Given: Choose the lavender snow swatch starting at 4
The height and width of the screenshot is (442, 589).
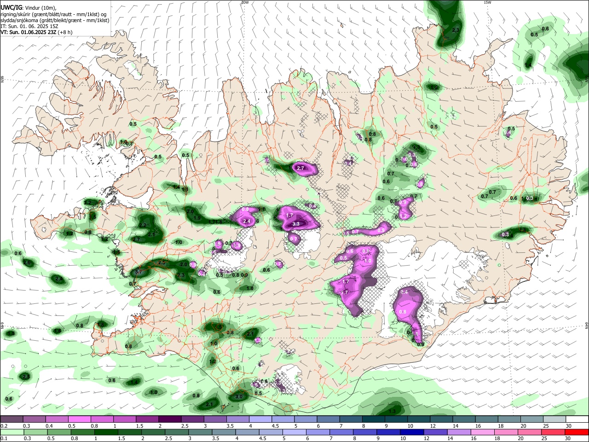Looking at the screenshot, I should point(260,419).
